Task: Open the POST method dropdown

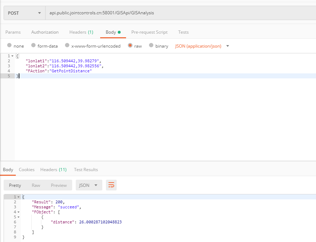Action: (x=24, y=13)
